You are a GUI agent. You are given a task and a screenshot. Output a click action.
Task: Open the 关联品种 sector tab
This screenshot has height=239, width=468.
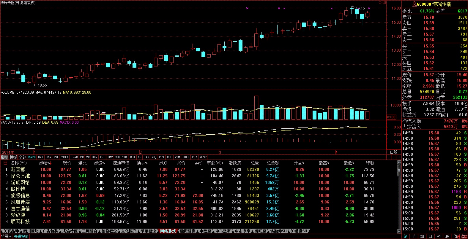[11, 231]
